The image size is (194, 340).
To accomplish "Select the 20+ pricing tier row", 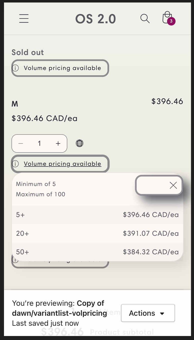I will point(97,233).
